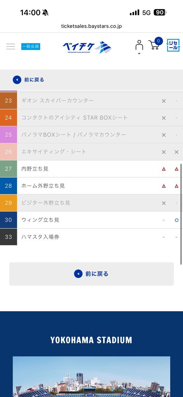The height and width of the screenshot is (397, 183).
Task: Select the ウィング立ち見 seat row
Action: tap(91, 220)
